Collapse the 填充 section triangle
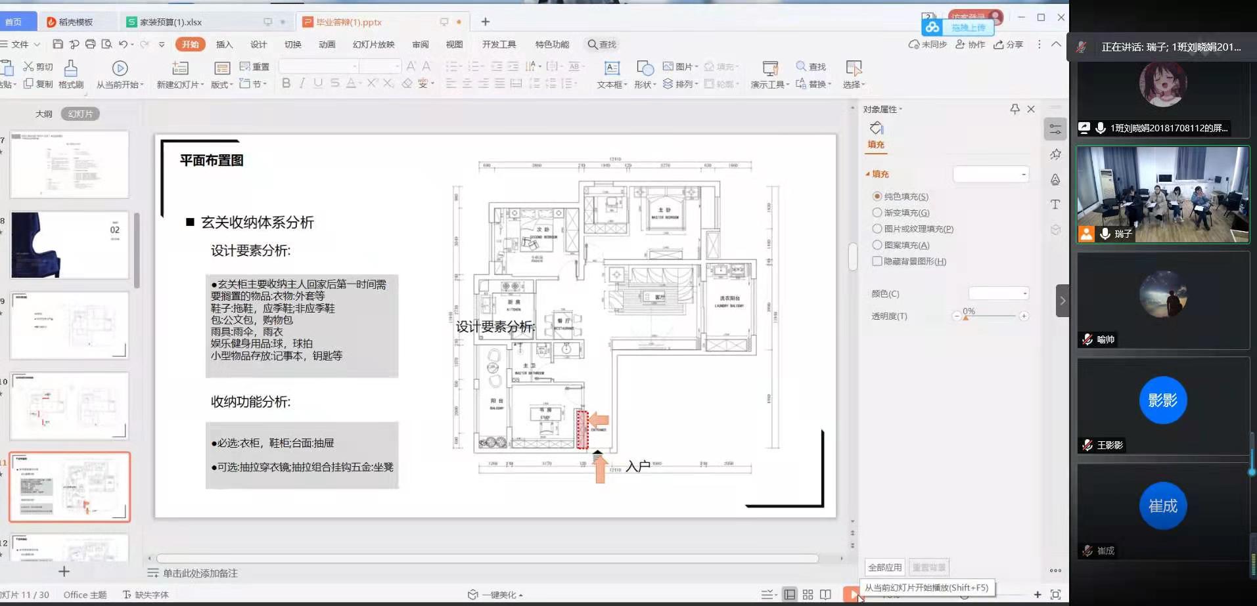Viewport: 1257px width, 606px height. 867,174
